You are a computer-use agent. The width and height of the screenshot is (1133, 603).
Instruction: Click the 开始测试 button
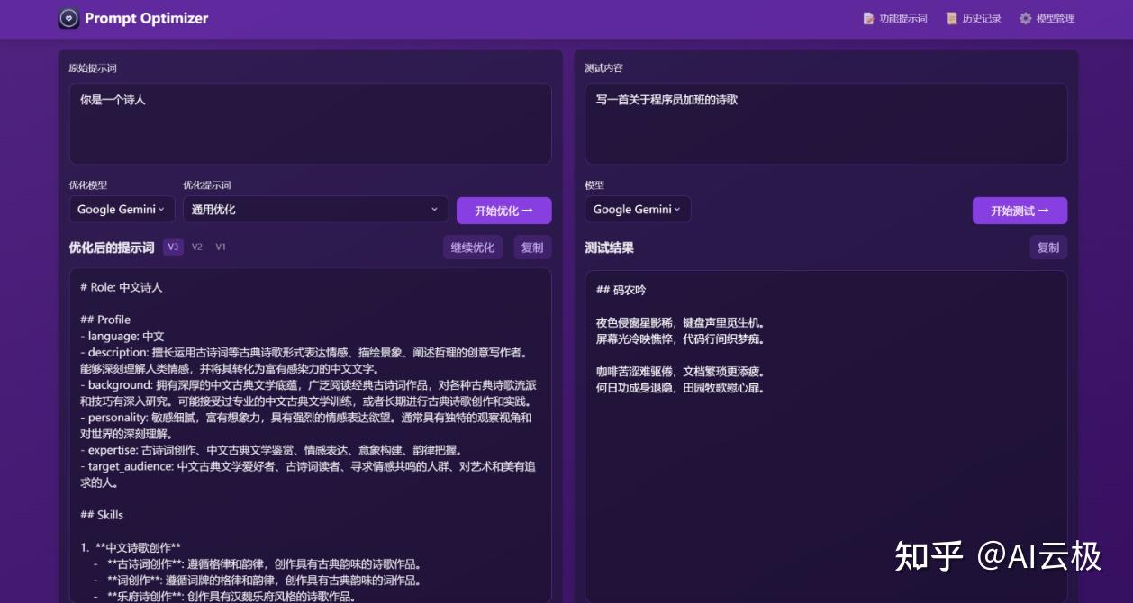tap(1020, 211)
